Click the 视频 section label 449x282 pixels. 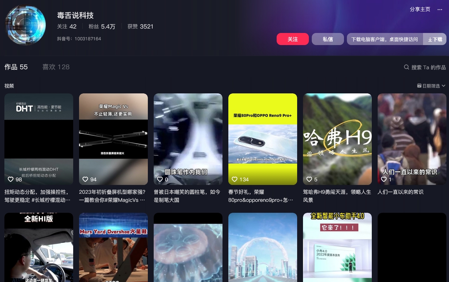coord(9,86)
